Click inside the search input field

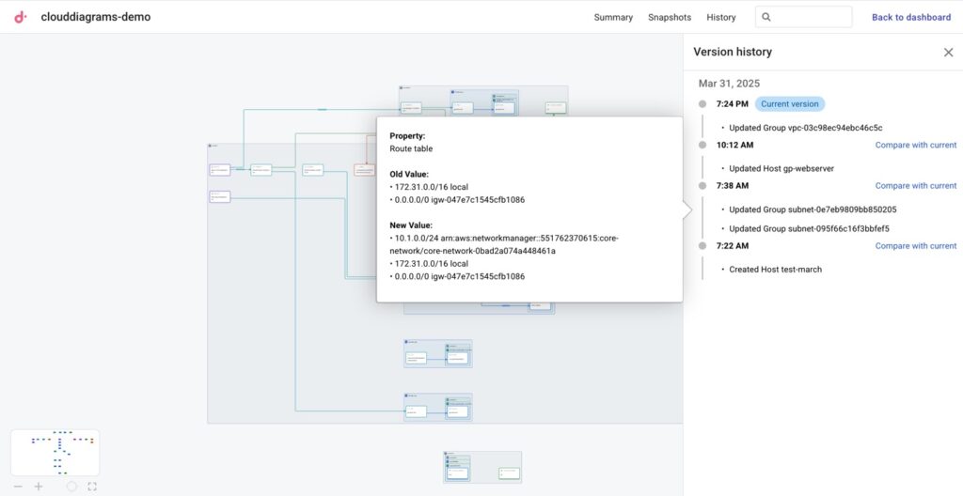click(809, 17)
